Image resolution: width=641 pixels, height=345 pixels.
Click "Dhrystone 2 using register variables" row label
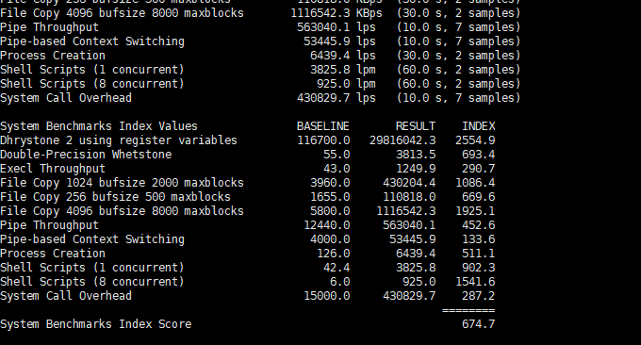pyautogui.click(x=119, y=140)
